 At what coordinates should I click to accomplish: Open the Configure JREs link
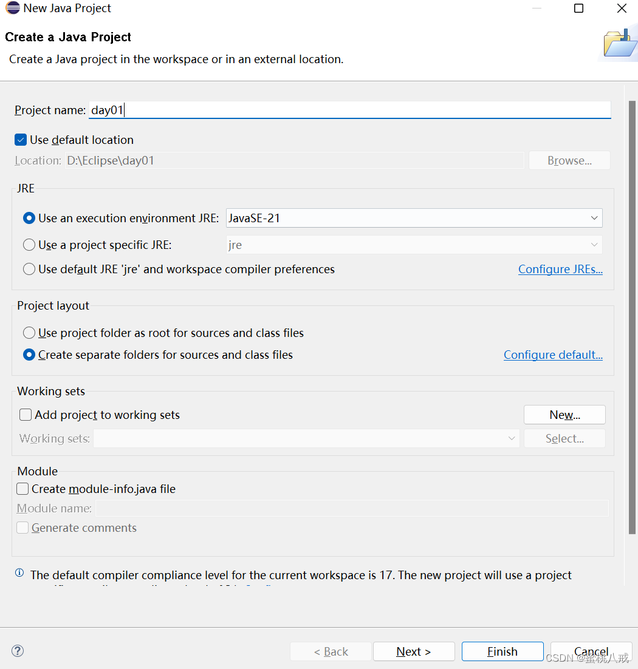[x=560, y=269]
